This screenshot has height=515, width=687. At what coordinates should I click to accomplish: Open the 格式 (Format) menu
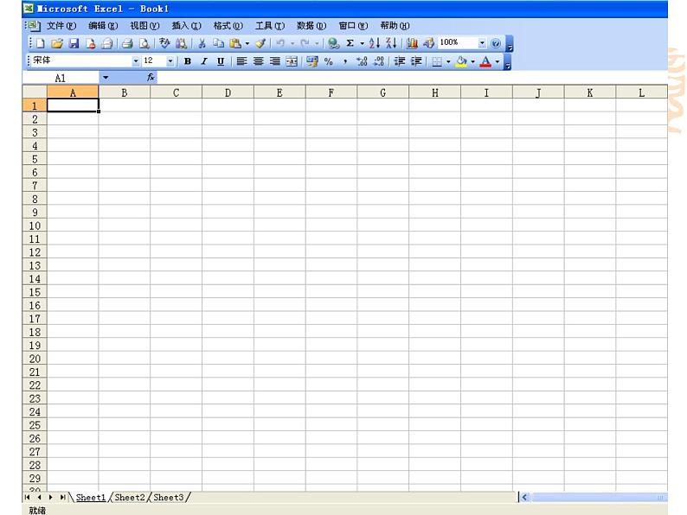pos(228,26)
